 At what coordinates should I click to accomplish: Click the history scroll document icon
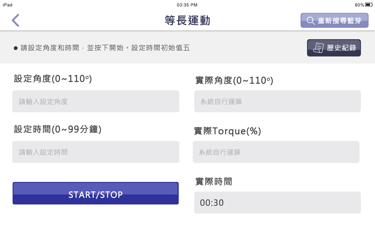[318, 48]
